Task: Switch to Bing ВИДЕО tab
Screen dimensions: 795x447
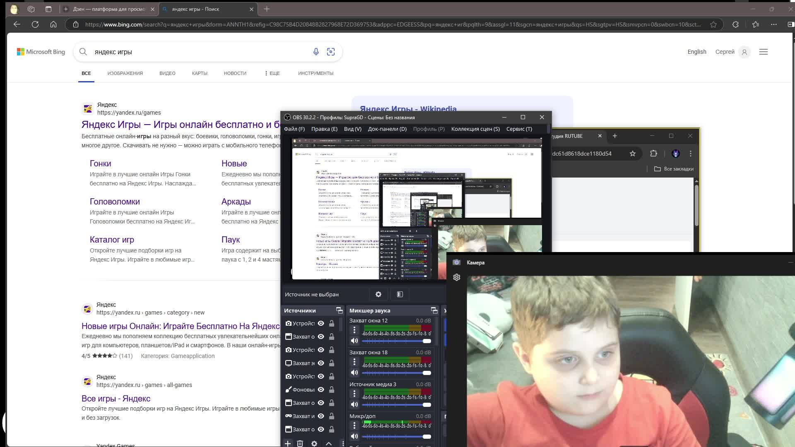Action: 167,73
